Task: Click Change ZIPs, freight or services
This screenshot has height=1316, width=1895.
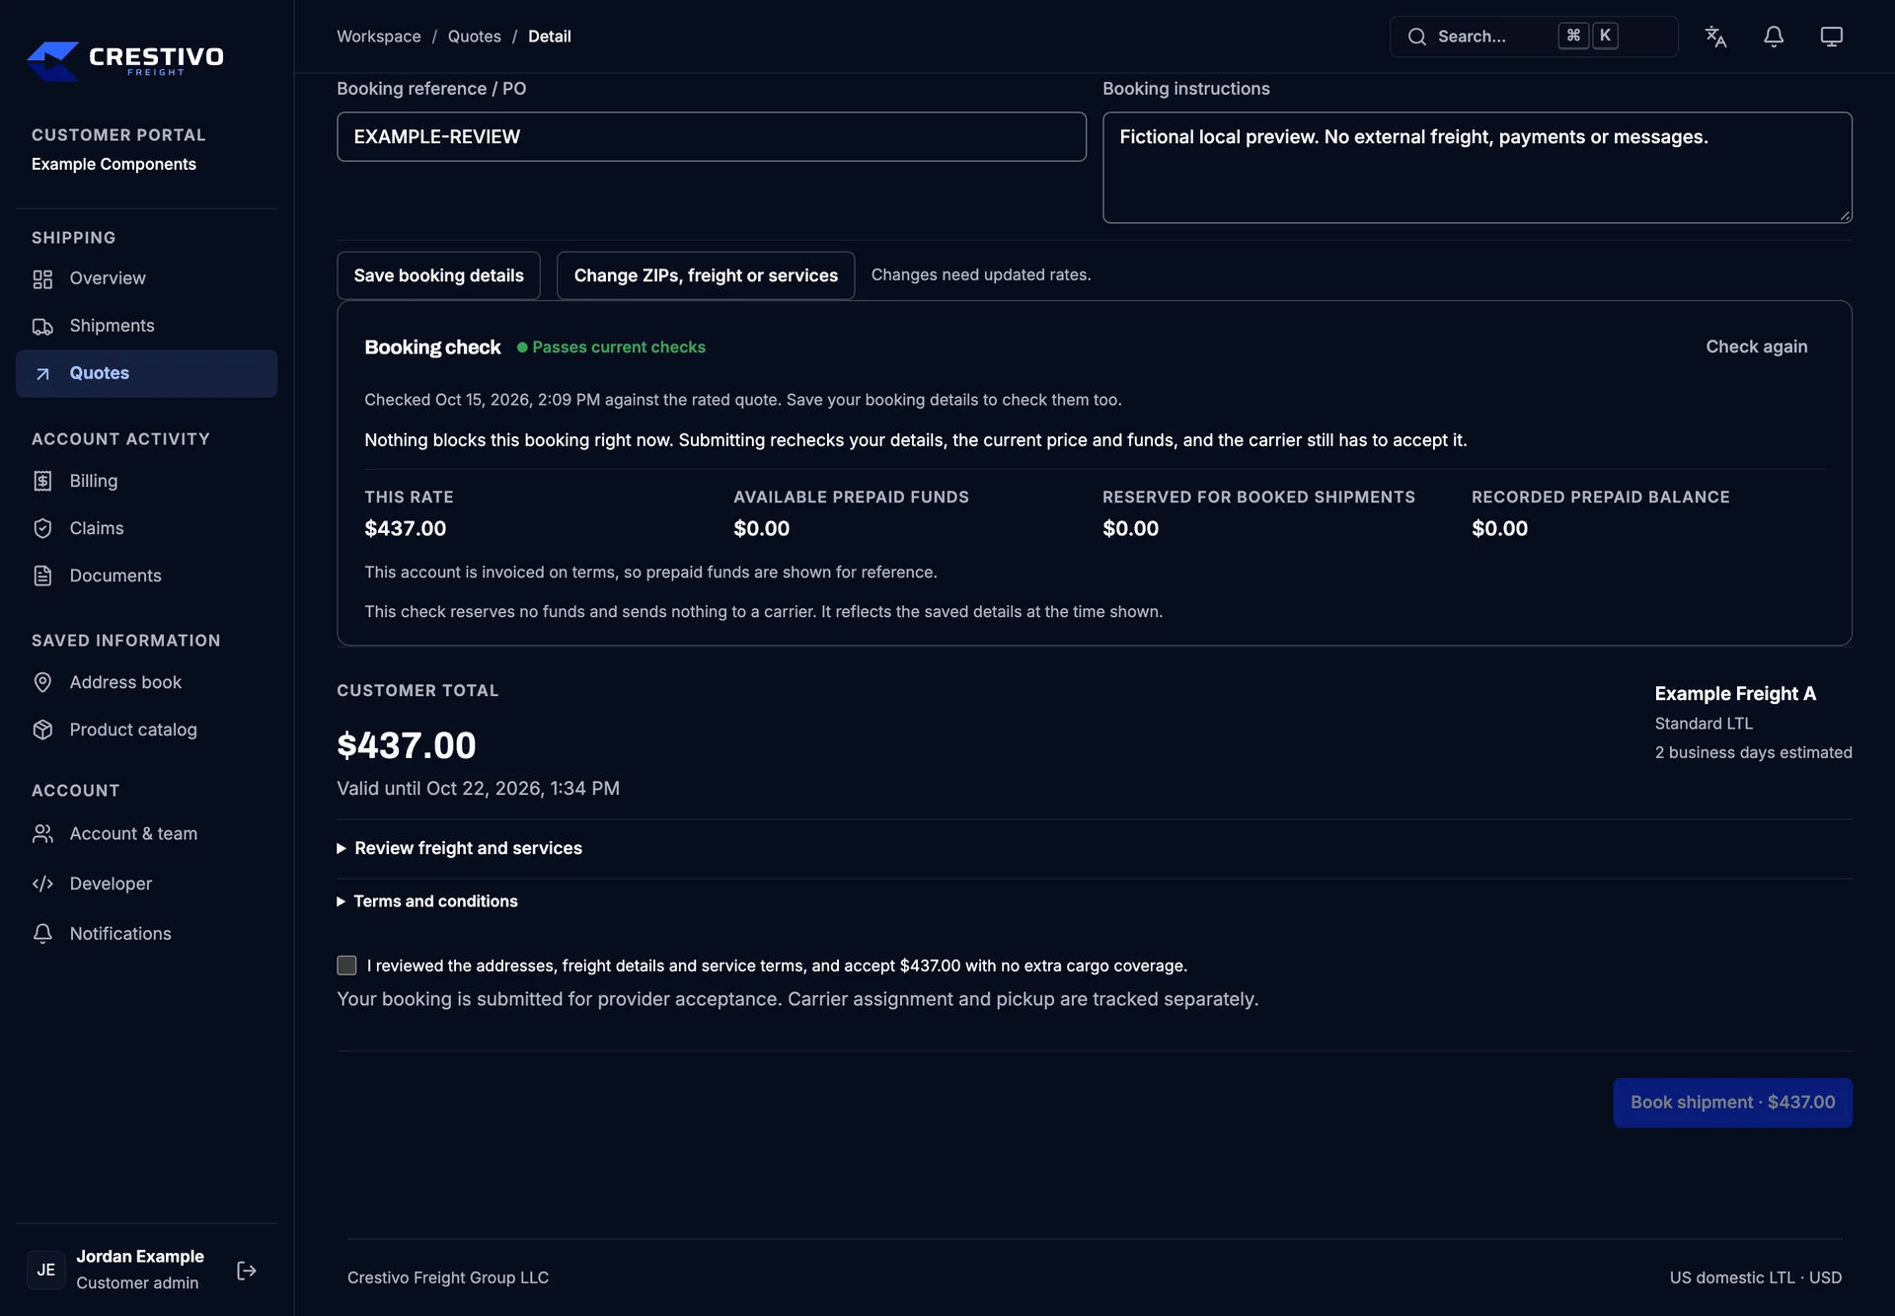Action: click(706, 275)
